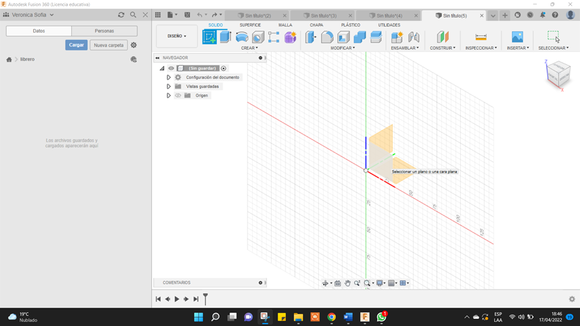Click the Pan hand tool
Viewport: 580px width, 326px height.
coord(348,283)
